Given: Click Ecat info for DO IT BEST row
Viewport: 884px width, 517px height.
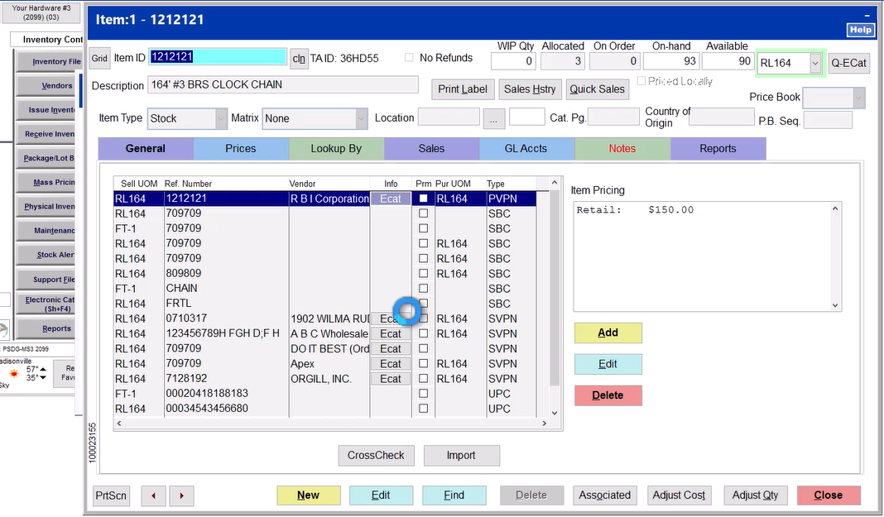Looking at the screenshot, I should (x=390, y=349).
